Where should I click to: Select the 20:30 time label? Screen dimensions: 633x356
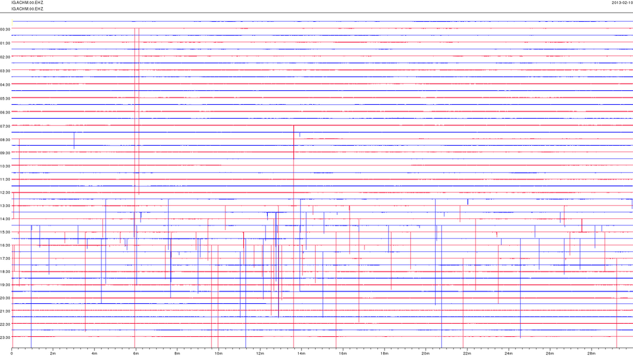pyautogui.click(x=5, y=298)
